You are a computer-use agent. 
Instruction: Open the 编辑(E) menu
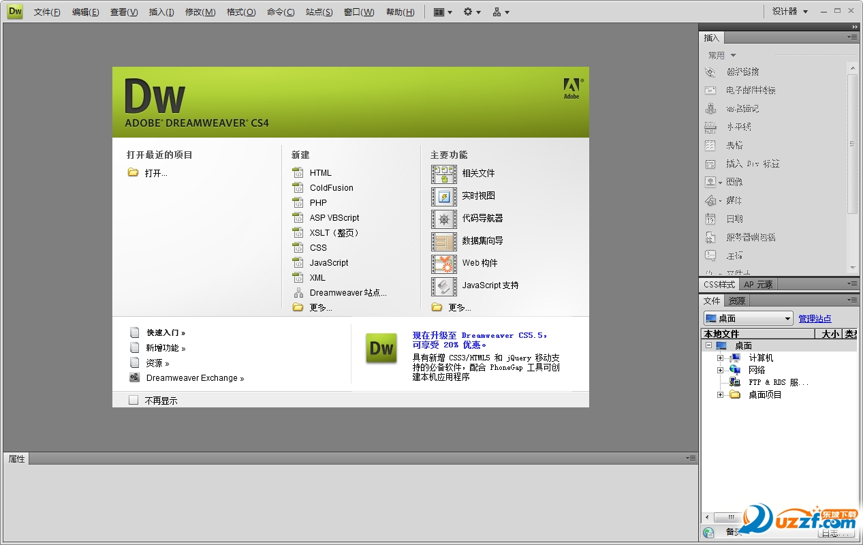pos(86,12)
